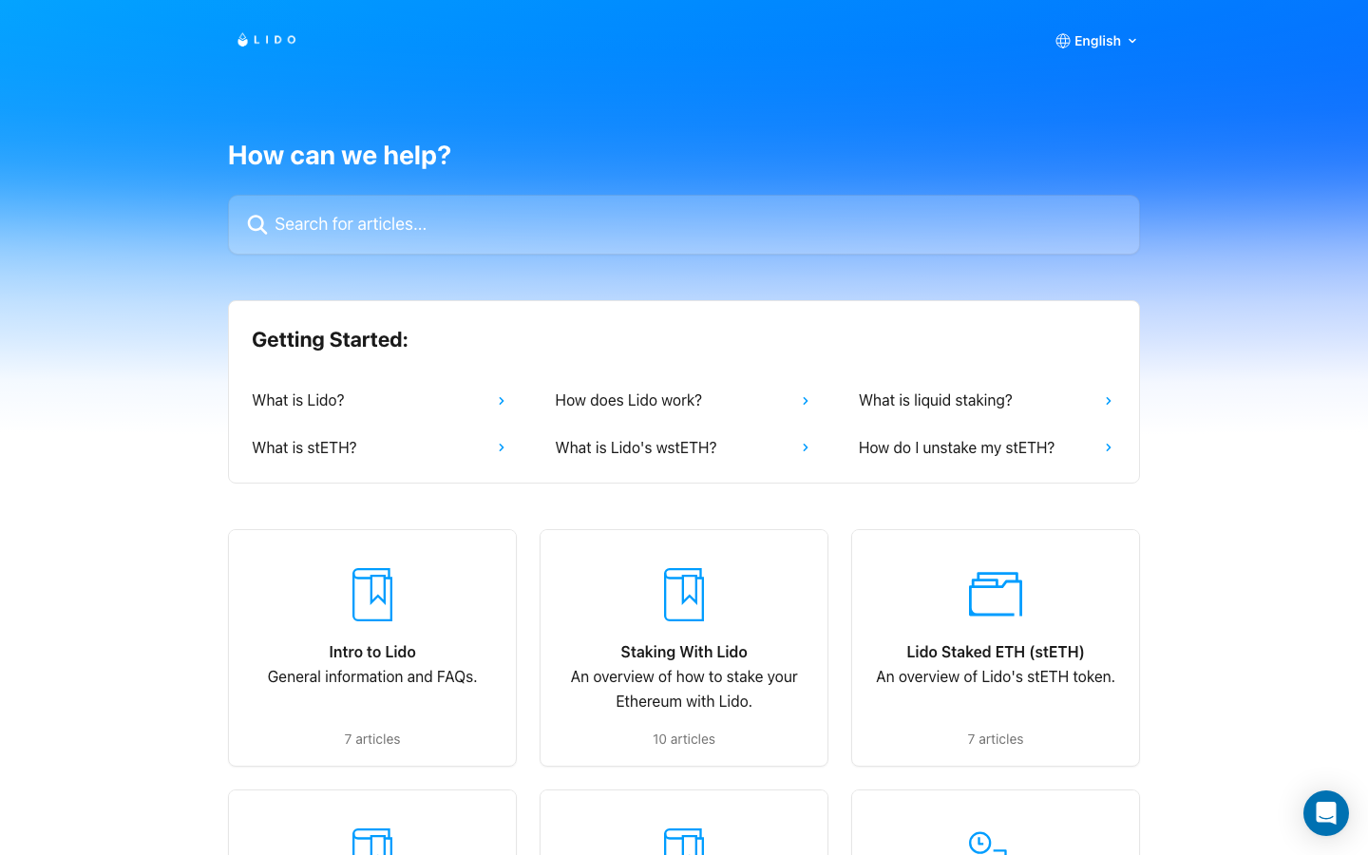Screen dimensions: 1368x855
Task: Open the How does Lido work? article
Action: click(628, 400)
